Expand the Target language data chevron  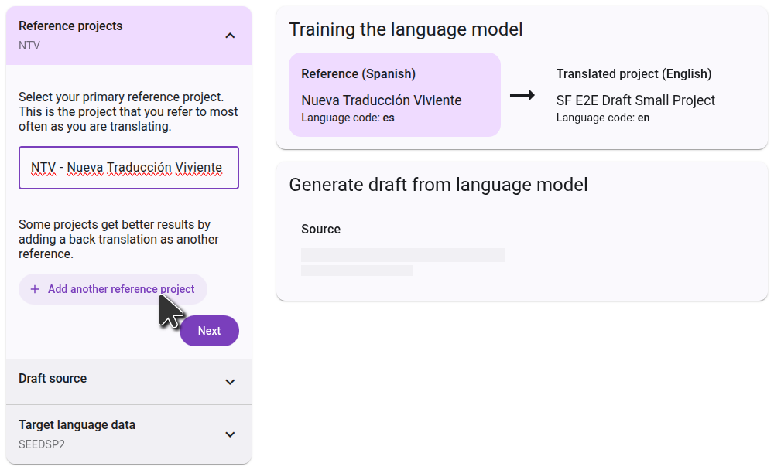[230, 434]
